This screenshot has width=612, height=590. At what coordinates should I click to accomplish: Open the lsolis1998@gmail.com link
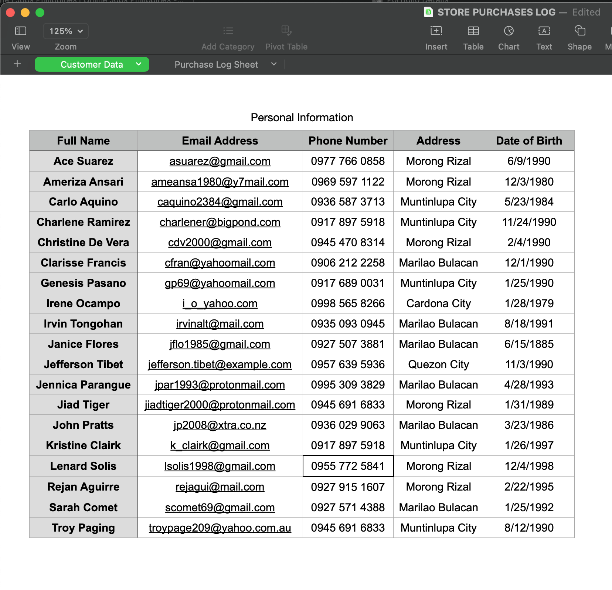pyautogui.click(x=220, y=466)
